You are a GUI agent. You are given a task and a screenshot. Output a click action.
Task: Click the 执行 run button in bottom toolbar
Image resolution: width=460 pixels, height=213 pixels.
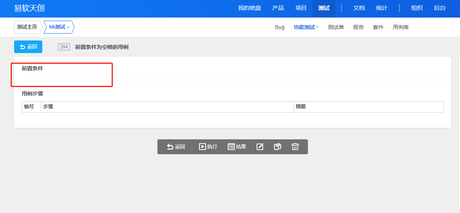point(208,147)
